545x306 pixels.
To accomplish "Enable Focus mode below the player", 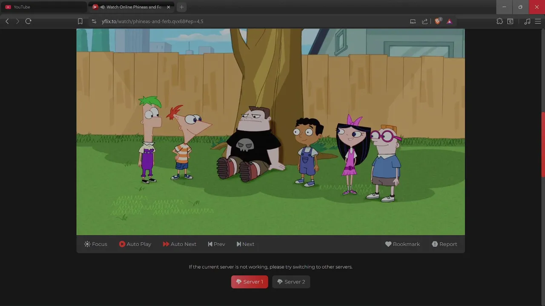I will 96,244.
